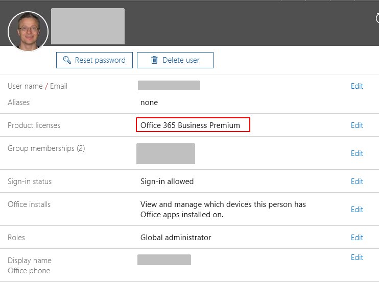379x285 pixels.
Task: Click the Product licenses label
Action: pos(34,125)
